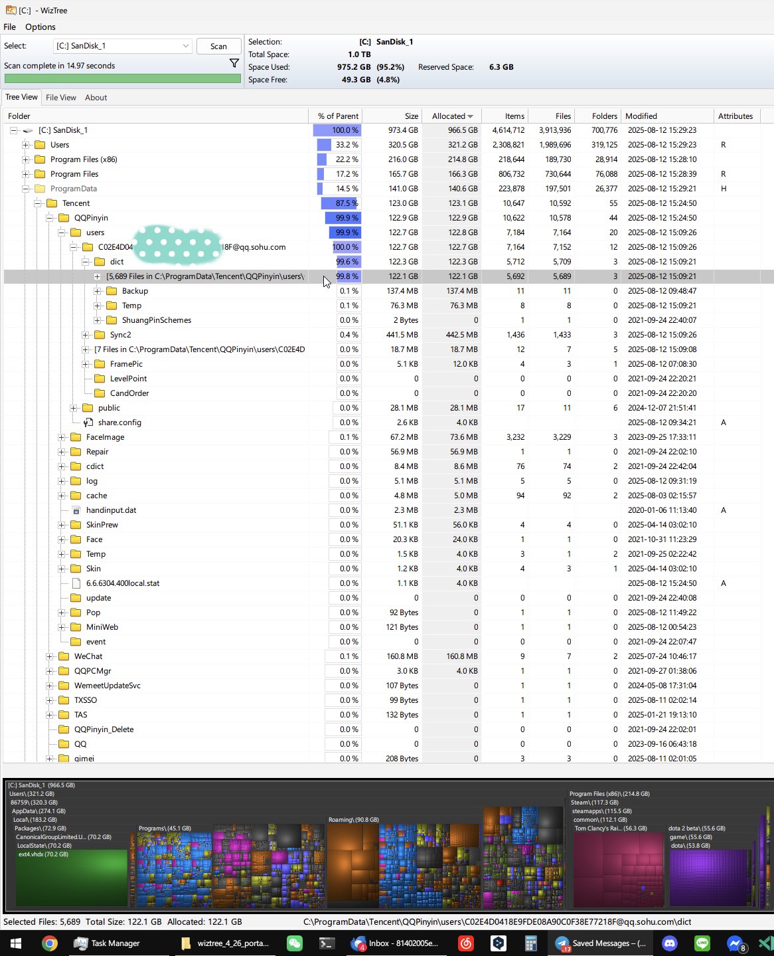Open the Options menu
The width and height of the screenshot is (774, 956).
pos(40,27)
